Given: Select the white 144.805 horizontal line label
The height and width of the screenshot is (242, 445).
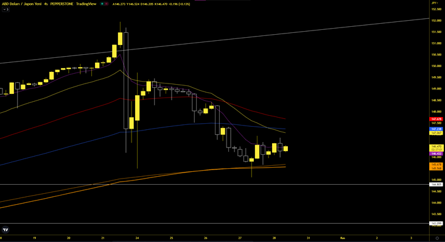Looking at the screenshot, I should (x=436, y=184).
